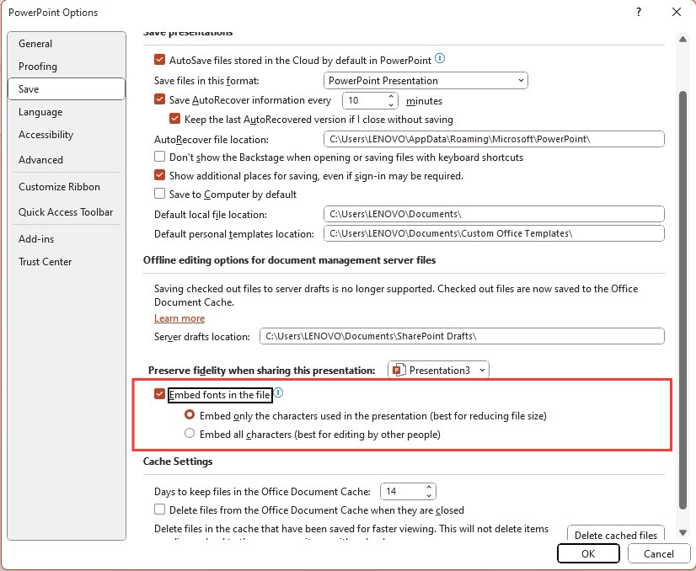Enable Save to Computer by default
696x571 pixels.
[159, 194]
